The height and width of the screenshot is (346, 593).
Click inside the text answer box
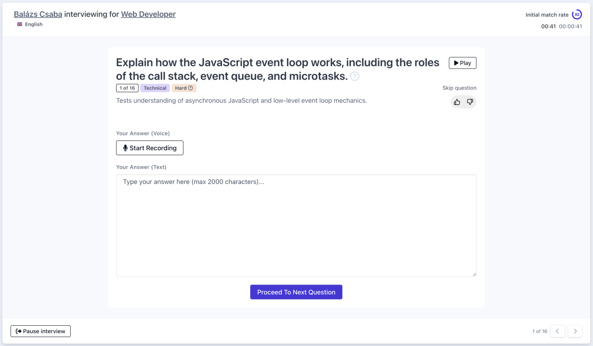point(296,225)
